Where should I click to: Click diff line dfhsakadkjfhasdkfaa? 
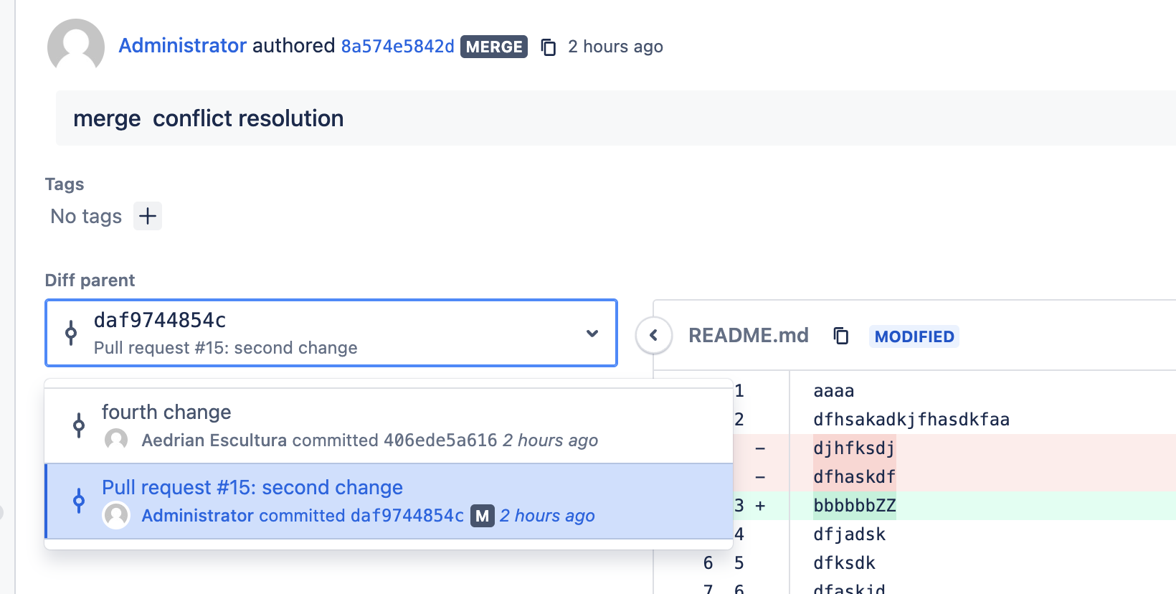click(x=911, y=420)
